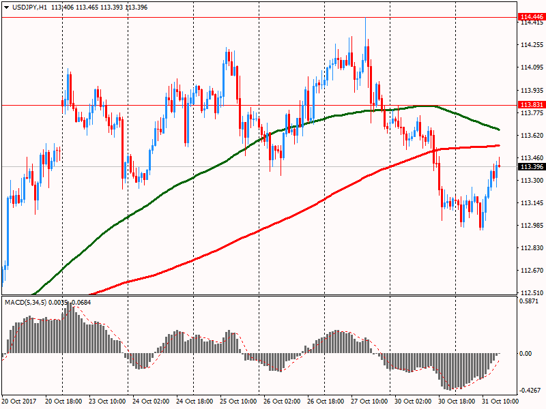This screenshot has height=409, width=546.
Task: Select the MACD scale zero level 0.00
Action: (x=526, y=353)
